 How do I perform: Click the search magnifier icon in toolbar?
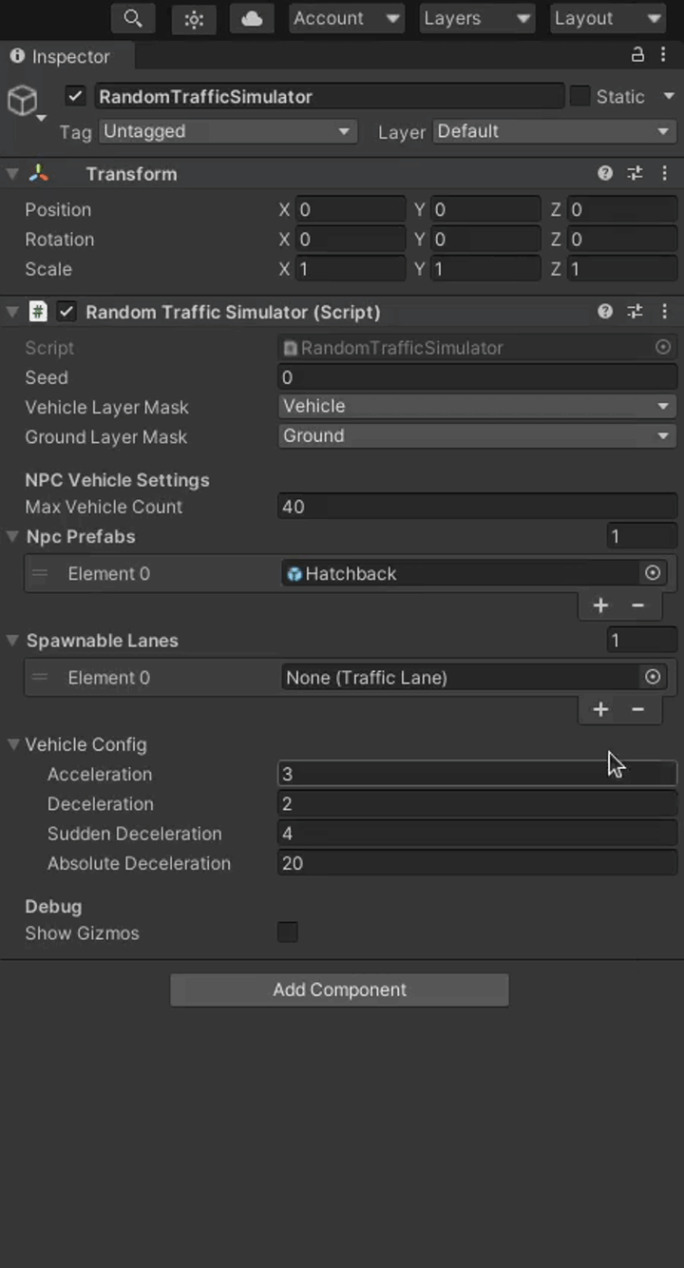(x=133, y=19)
